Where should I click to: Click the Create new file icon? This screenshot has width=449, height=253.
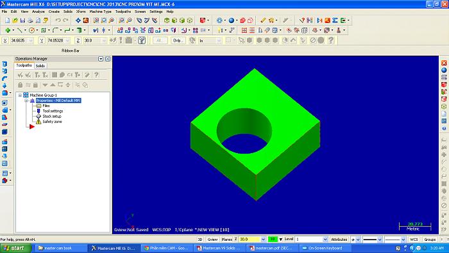pyautogui.click(x=8, y=20)
